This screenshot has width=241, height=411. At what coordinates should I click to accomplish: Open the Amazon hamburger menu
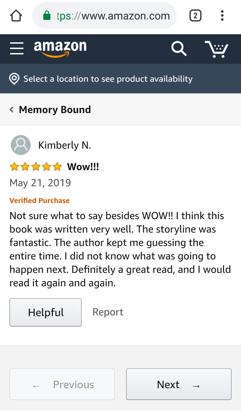point(17,48)
